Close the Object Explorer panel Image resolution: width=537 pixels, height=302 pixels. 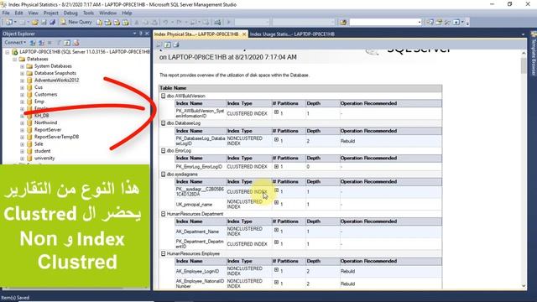click(147, 34)
